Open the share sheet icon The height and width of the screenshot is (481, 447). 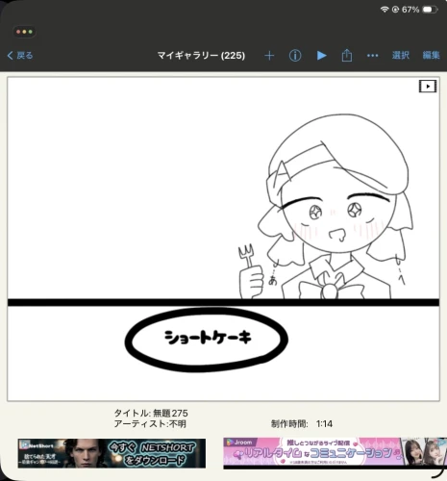pyautogui.click(x=347, y=55)
